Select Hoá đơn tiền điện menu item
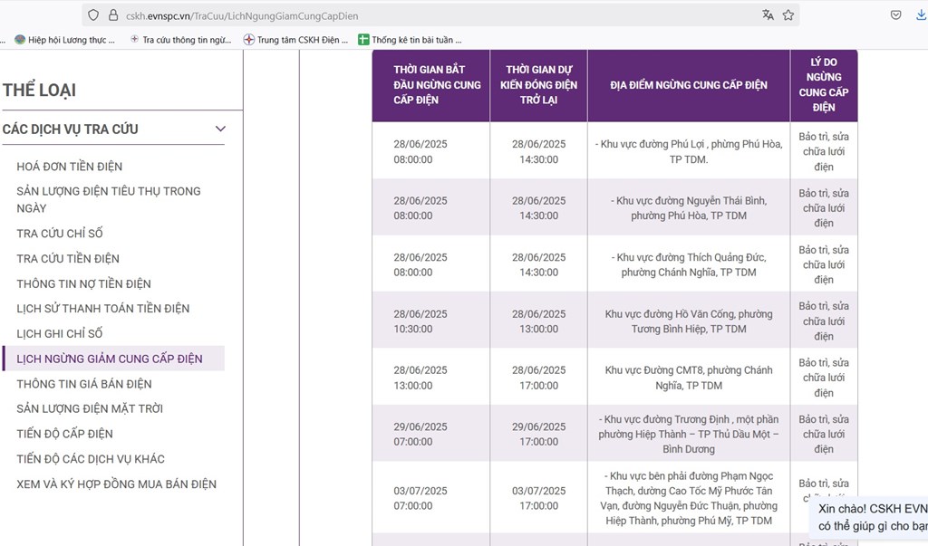Viewport: 928px width, 546px height. [x=69, y=167]
